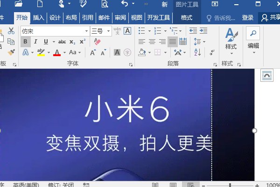Switch to the 插入 tab
Viewport: 280px width, 187px height.
pyautogui.click(x=38, y=18)
